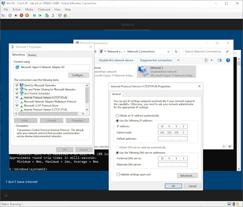Open the Help menu

[68, 10]
